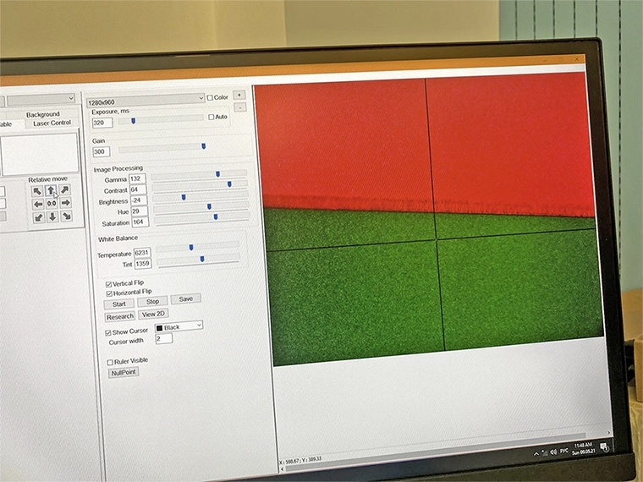Click the up-left diagonal move arrow
643x482 pixels.
coord(37,191)
